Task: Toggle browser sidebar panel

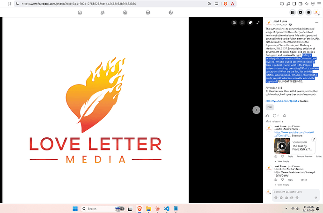Action: (294, 4)
